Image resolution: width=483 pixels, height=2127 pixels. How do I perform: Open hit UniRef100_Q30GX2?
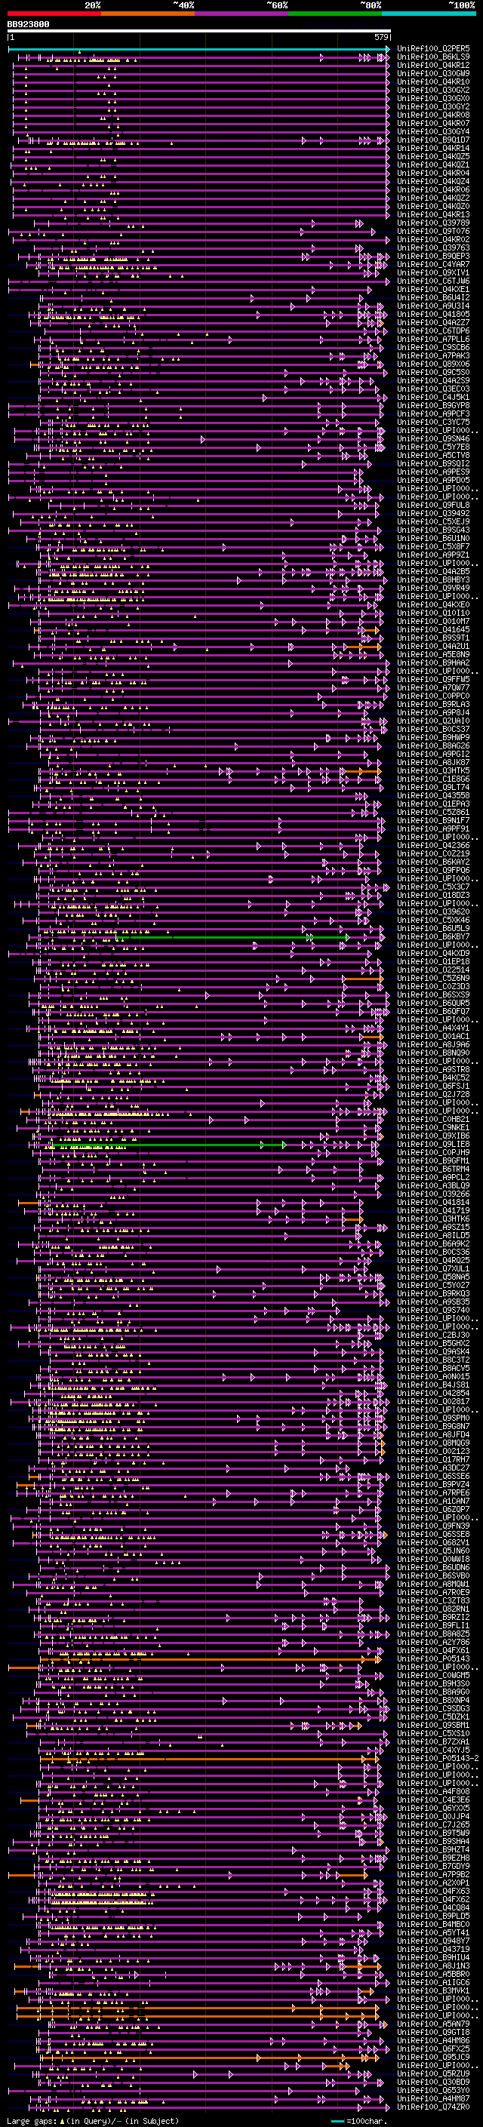click(433, 90)
